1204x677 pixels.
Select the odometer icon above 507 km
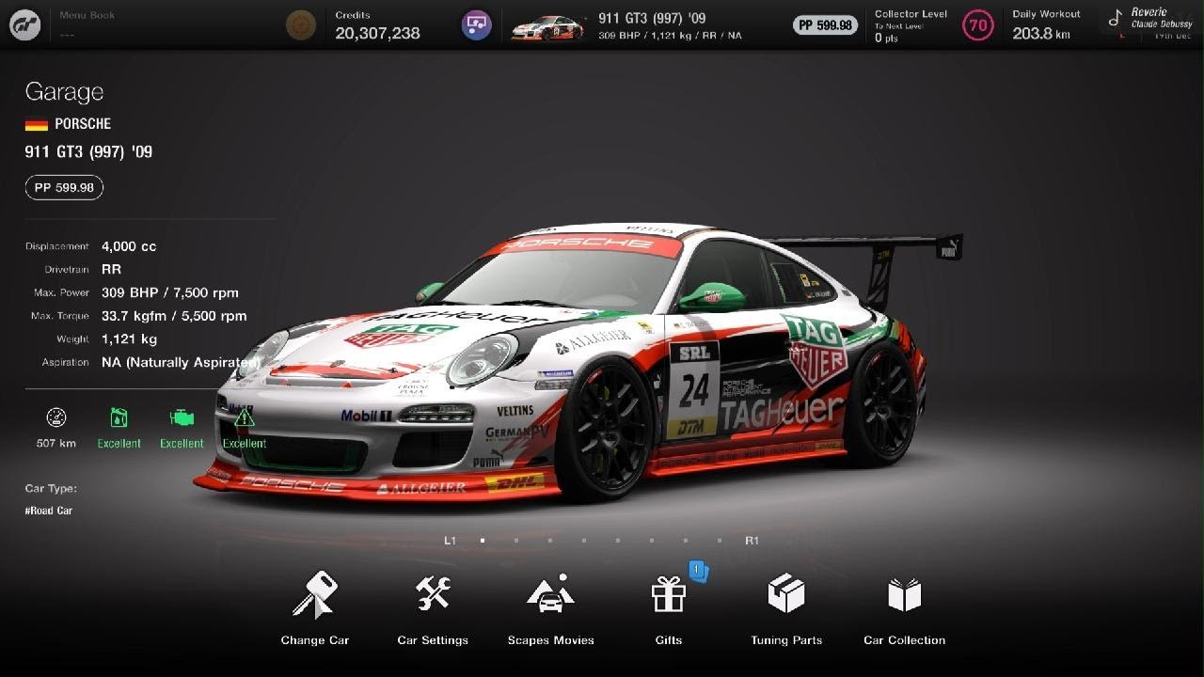pyautogui.click(x=56, y=417)
